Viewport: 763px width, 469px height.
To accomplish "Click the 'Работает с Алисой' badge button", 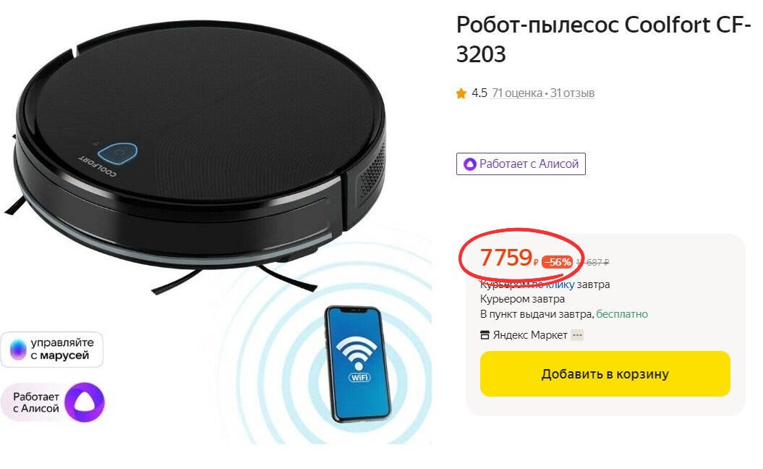I will [521, 164].
